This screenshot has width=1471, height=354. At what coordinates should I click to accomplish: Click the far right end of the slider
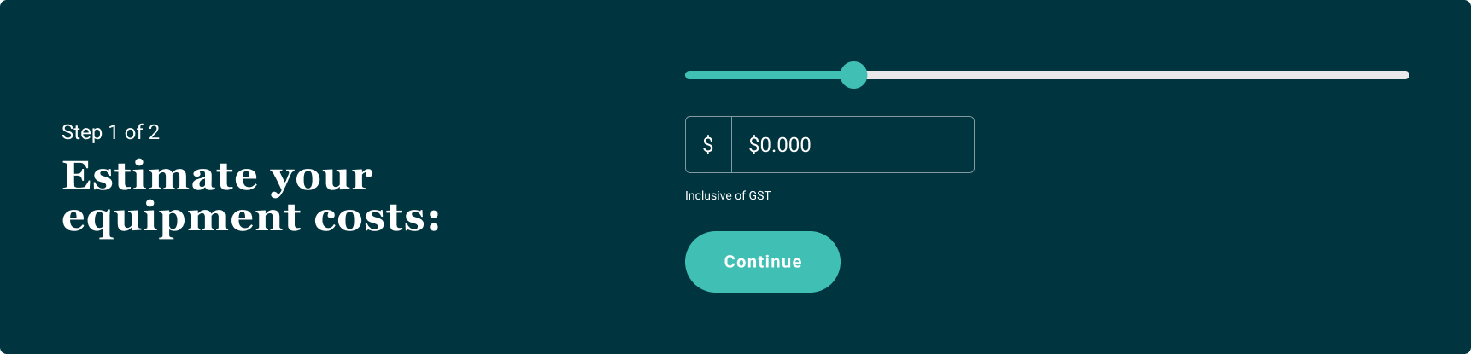click(1405, 75)
